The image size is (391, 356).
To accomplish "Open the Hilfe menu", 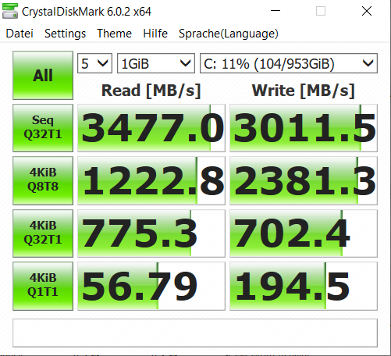I will (x=155, y=34).
